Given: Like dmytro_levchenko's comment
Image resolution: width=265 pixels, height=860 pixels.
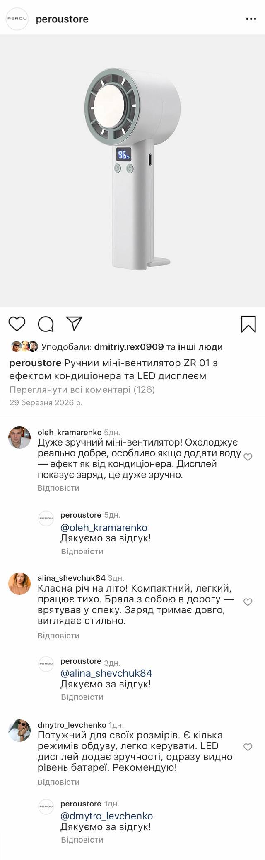Looking at the screenshot, I should (x=248, y=747).
